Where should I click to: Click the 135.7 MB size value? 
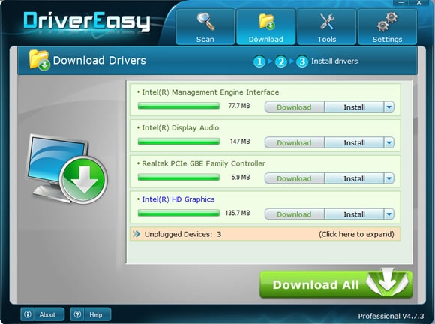pyautogui.click(x=238, y=213)
